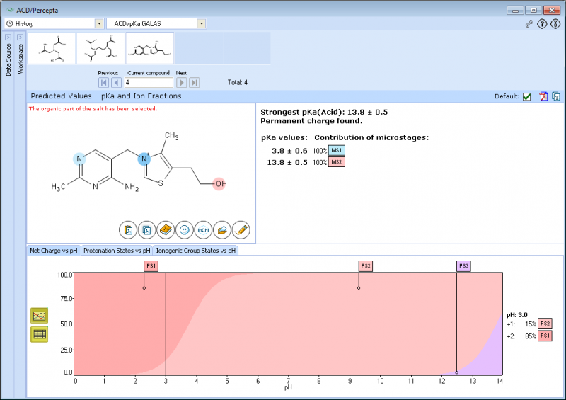This screenshot has width=566, height=400.
Task: Expand the Data Source side panel
Action: pyautogui.click(x=8, y=38)
